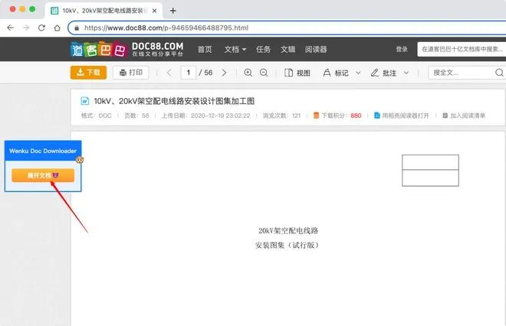Go to next page arrow
This screenshot has width=506, height=326.
pos(225,73)
